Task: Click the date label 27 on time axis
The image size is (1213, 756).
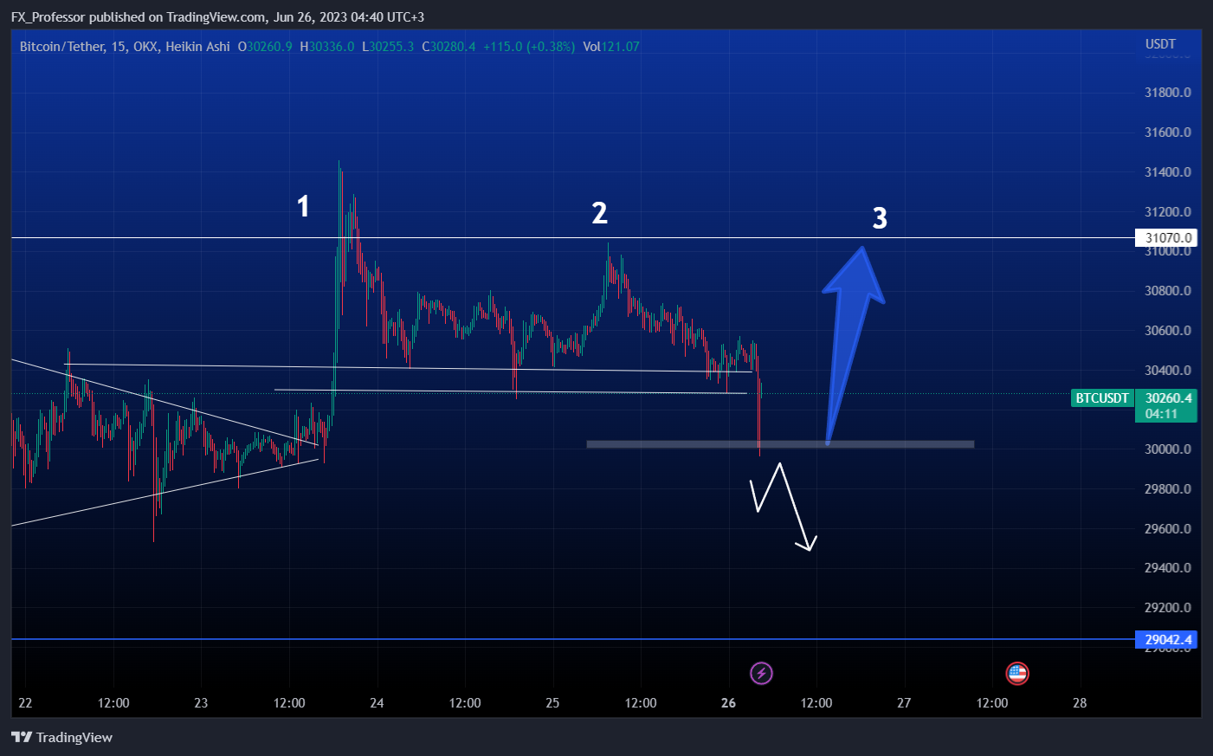Action: pyautogui.click(x=904, y=703)
